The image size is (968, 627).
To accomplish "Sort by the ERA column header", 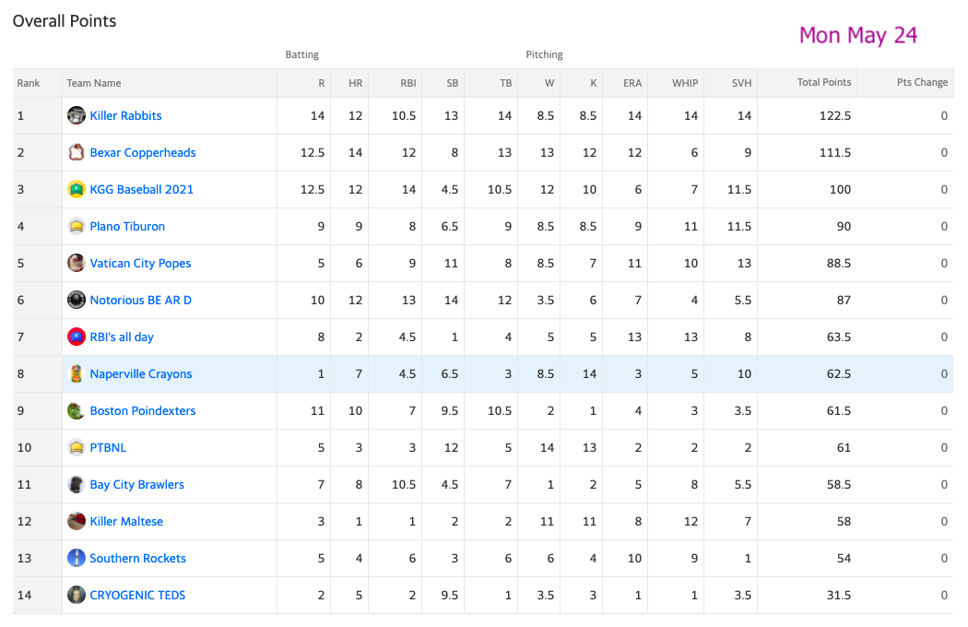I will [632, 83].
